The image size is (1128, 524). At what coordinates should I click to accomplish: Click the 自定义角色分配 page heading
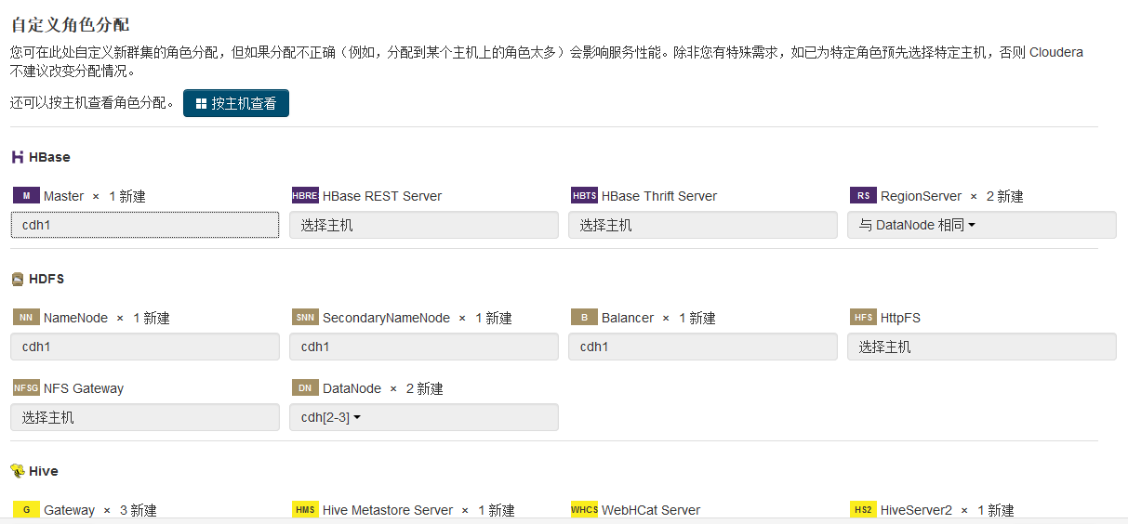pyautogui.click(x=70, y=24)
